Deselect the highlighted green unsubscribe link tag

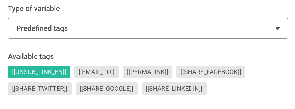click(39, 72)
